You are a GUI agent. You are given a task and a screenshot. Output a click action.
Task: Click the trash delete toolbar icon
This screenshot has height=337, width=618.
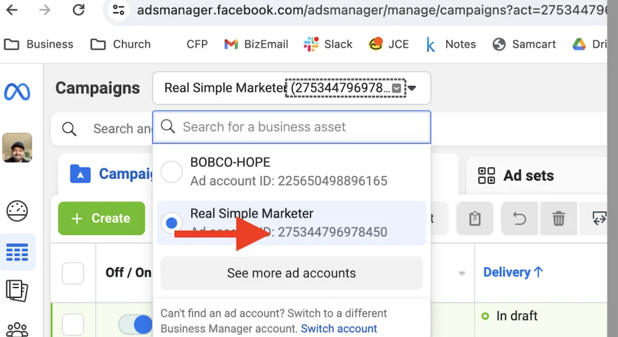point(559,218)
